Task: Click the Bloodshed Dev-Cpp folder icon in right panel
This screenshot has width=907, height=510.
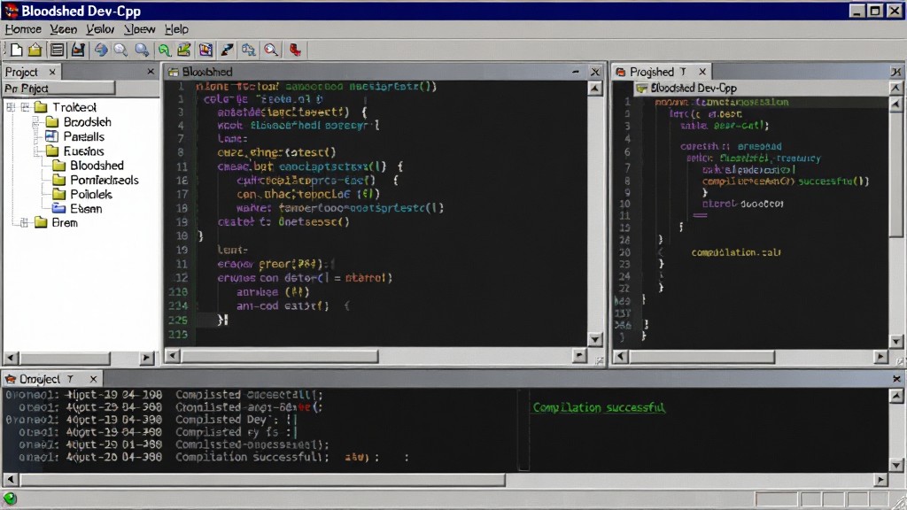Action: pyautogui.click(x=641, y=88)
